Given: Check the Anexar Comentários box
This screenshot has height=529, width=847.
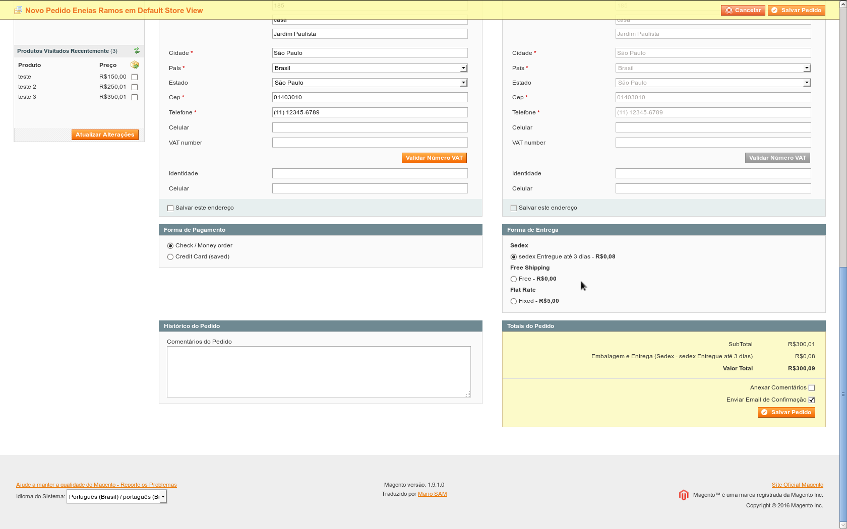Looking at the screenshot, I should click(x=812, y=388).
